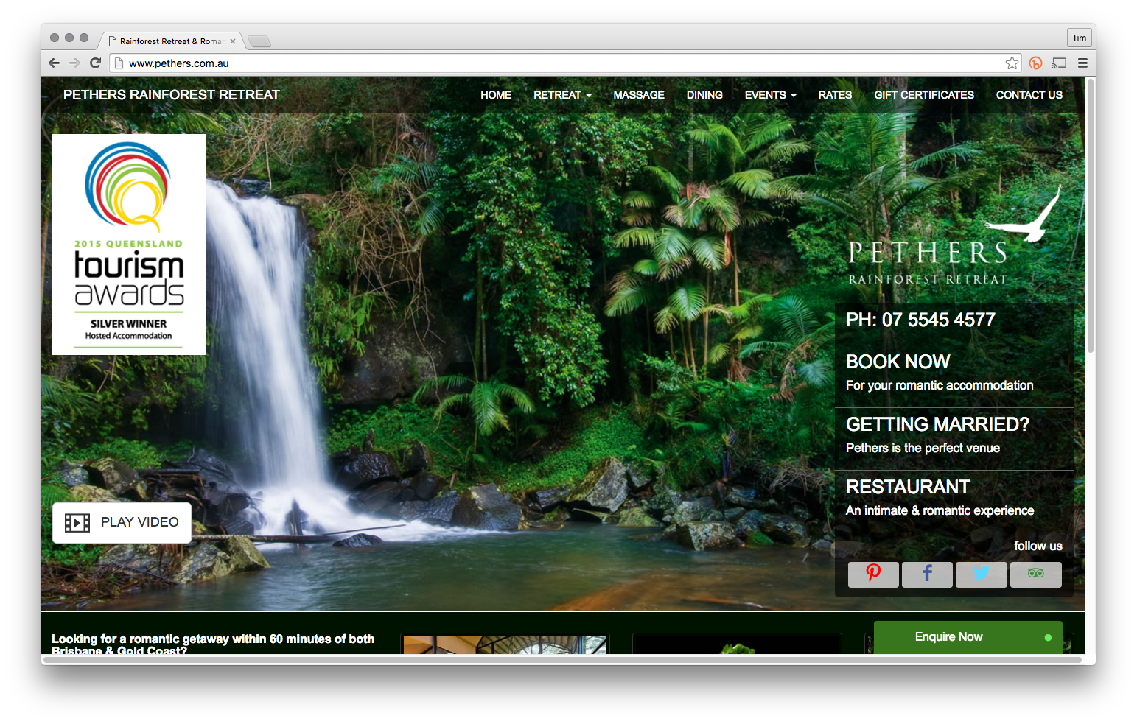The width and height of the screenshot is (1137, 724).
Task: Open the Massage page
Action: (639, 95)
